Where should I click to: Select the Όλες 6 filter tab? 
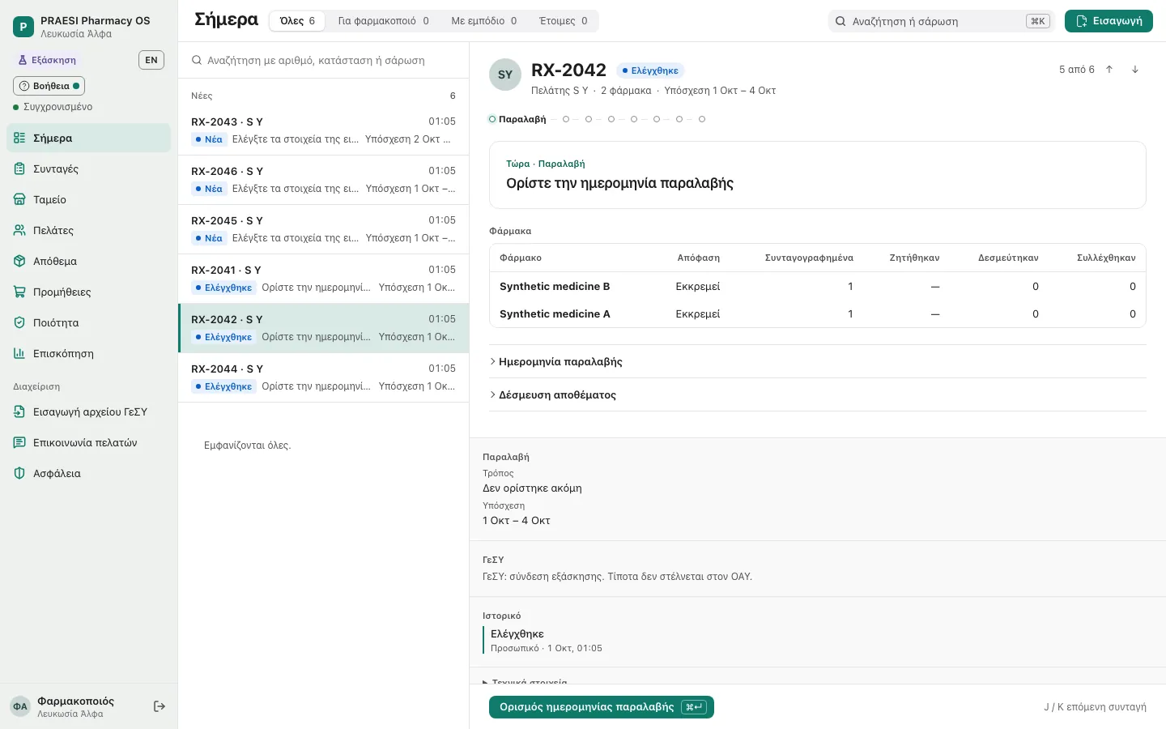[297, 21]
